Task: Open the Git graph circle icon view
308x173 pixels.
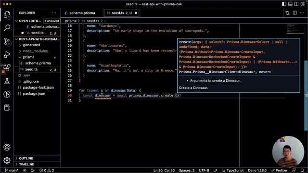Action: coord(7,94)
